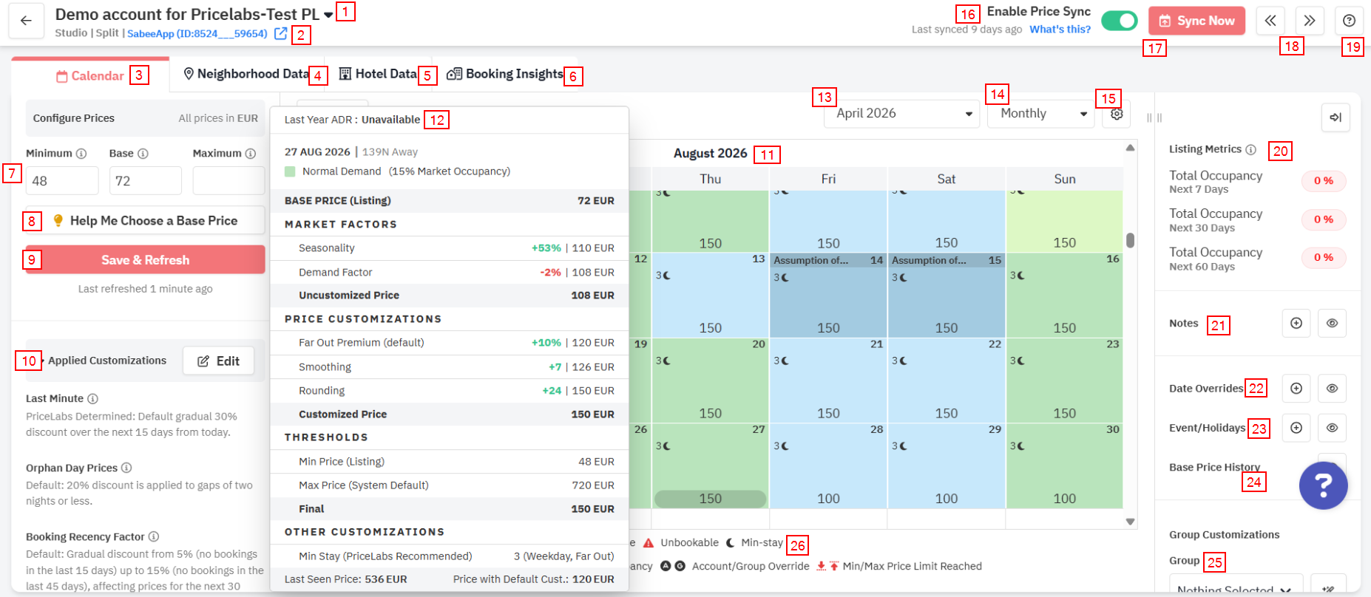Go to previous listing with double-left chevron
Screen dimensions: 1371x597
[x=1270, y=21]
